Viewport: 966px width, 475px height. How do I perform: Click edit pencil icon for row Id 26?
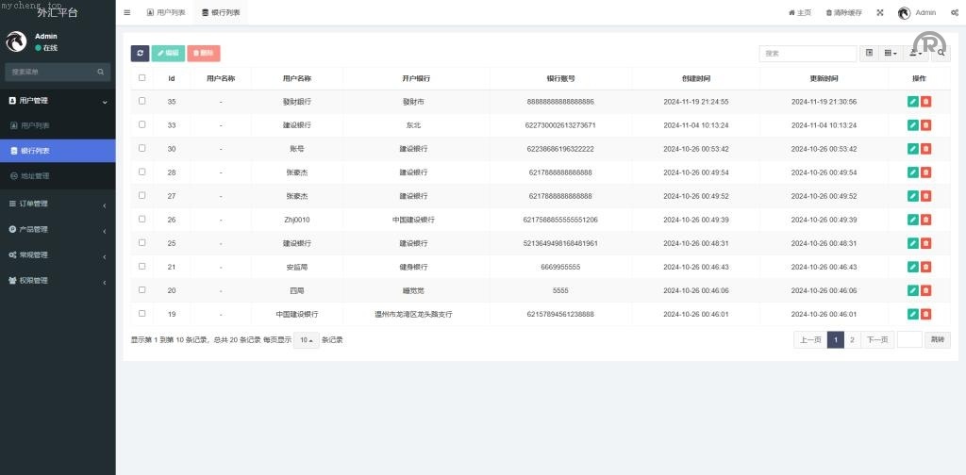[912, 220]
